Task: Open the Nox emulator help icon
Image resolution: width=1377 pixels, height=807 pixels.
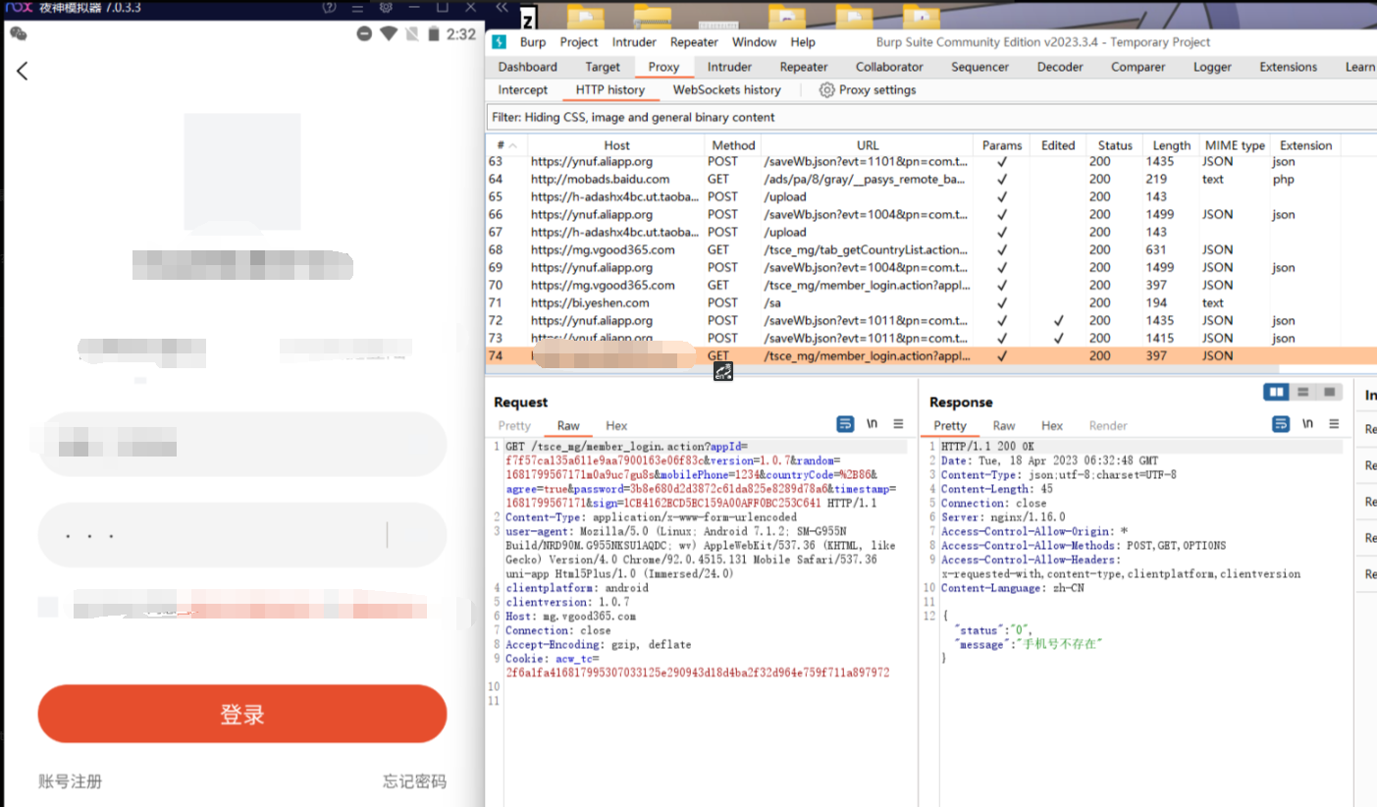Action: point(330,7)
